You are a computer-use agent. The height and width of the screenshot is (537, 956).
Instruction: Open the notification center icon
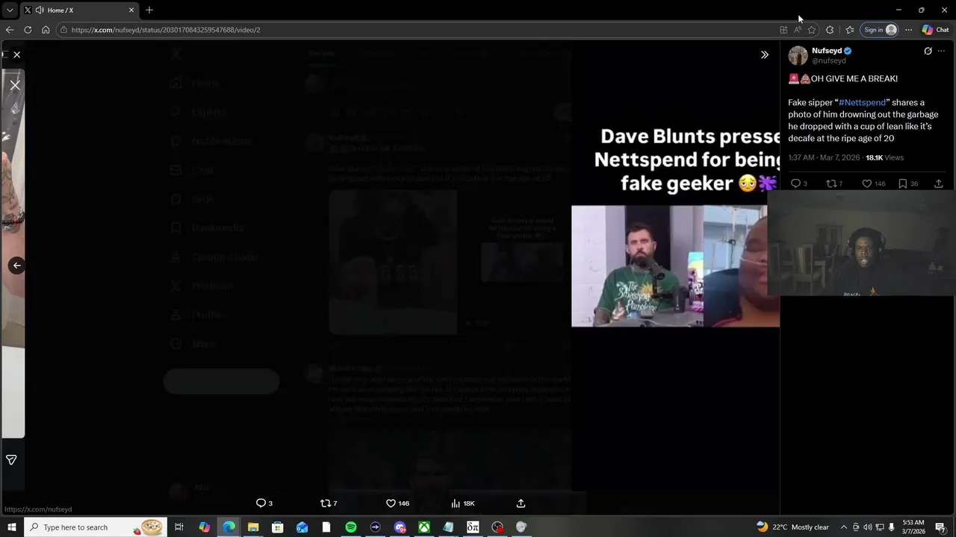[943, 527]
